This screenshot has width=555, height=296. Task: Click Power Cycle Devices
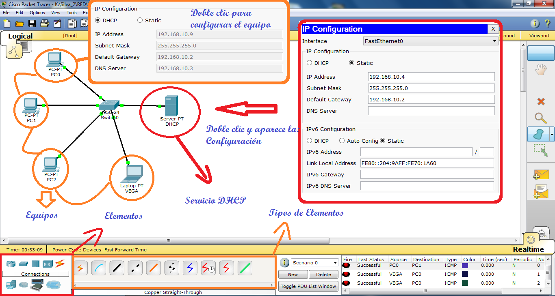click(77, 250)
